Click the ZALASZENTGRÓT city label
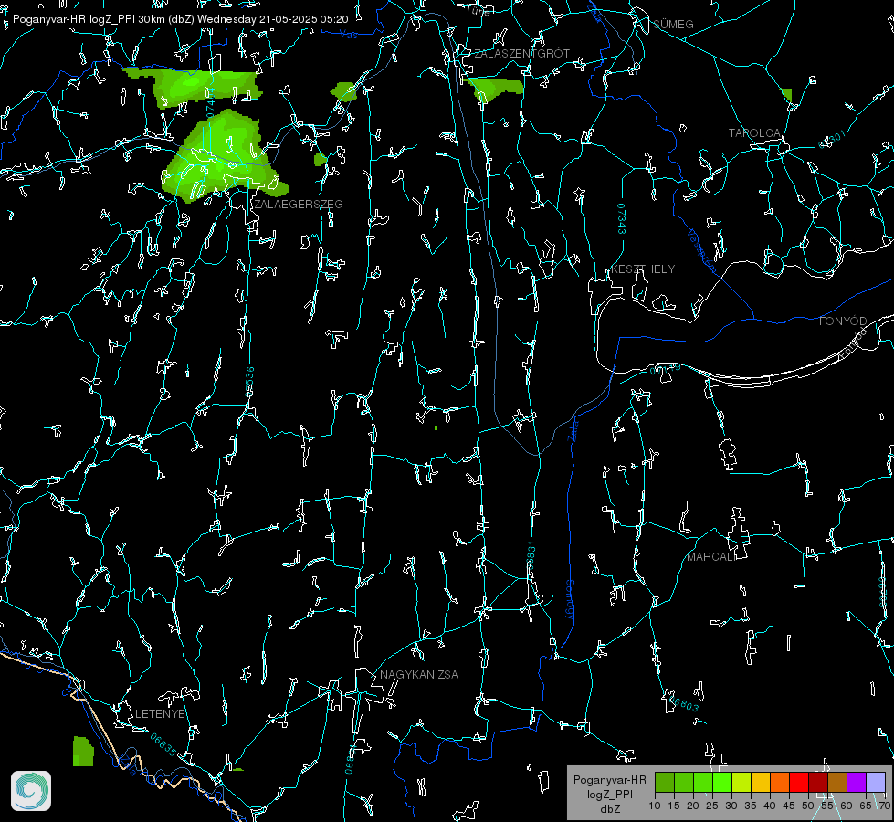Screen dimensions: 894x822 click(x=521, y=54)
